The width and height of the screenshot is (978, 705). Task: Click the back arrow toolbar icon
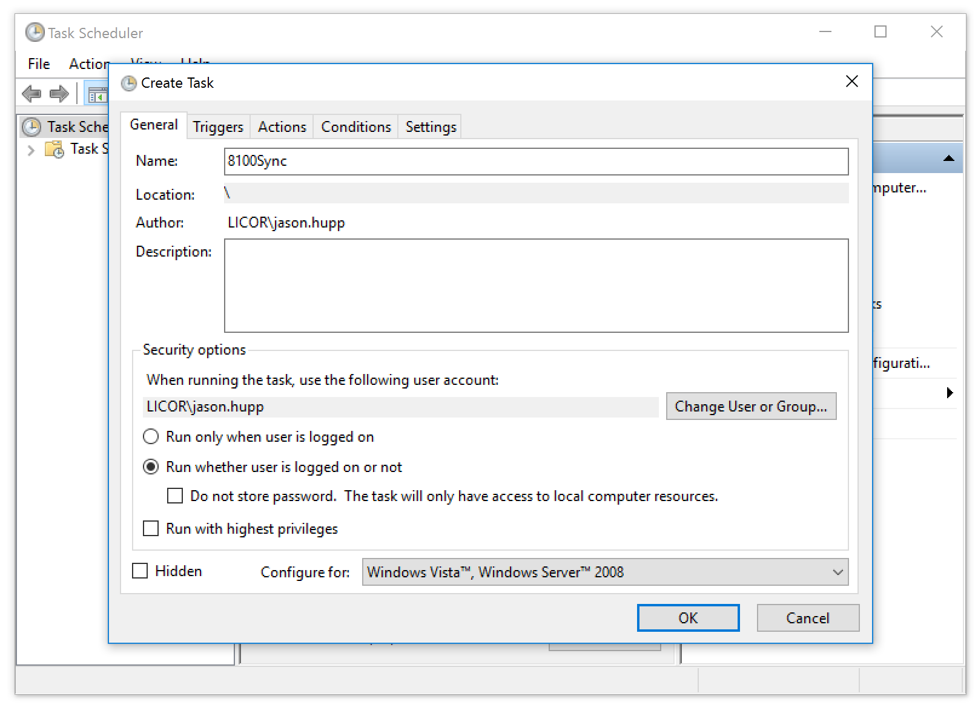[x=31, y=94]
